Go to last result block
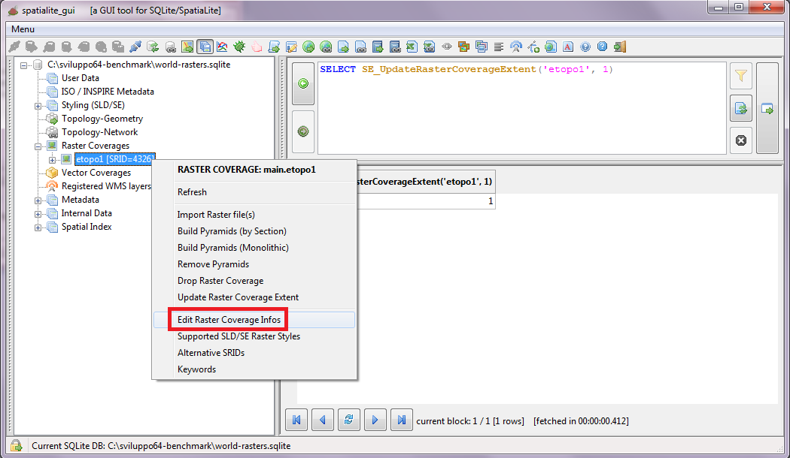The height and width of the screenshot is (458, 790). (402, 420)
